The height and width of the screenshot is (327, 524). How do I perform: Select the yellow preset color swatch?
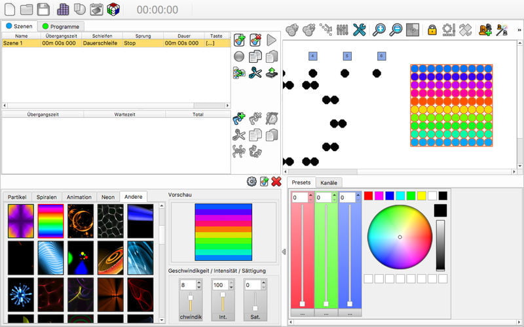pos(422,196)
